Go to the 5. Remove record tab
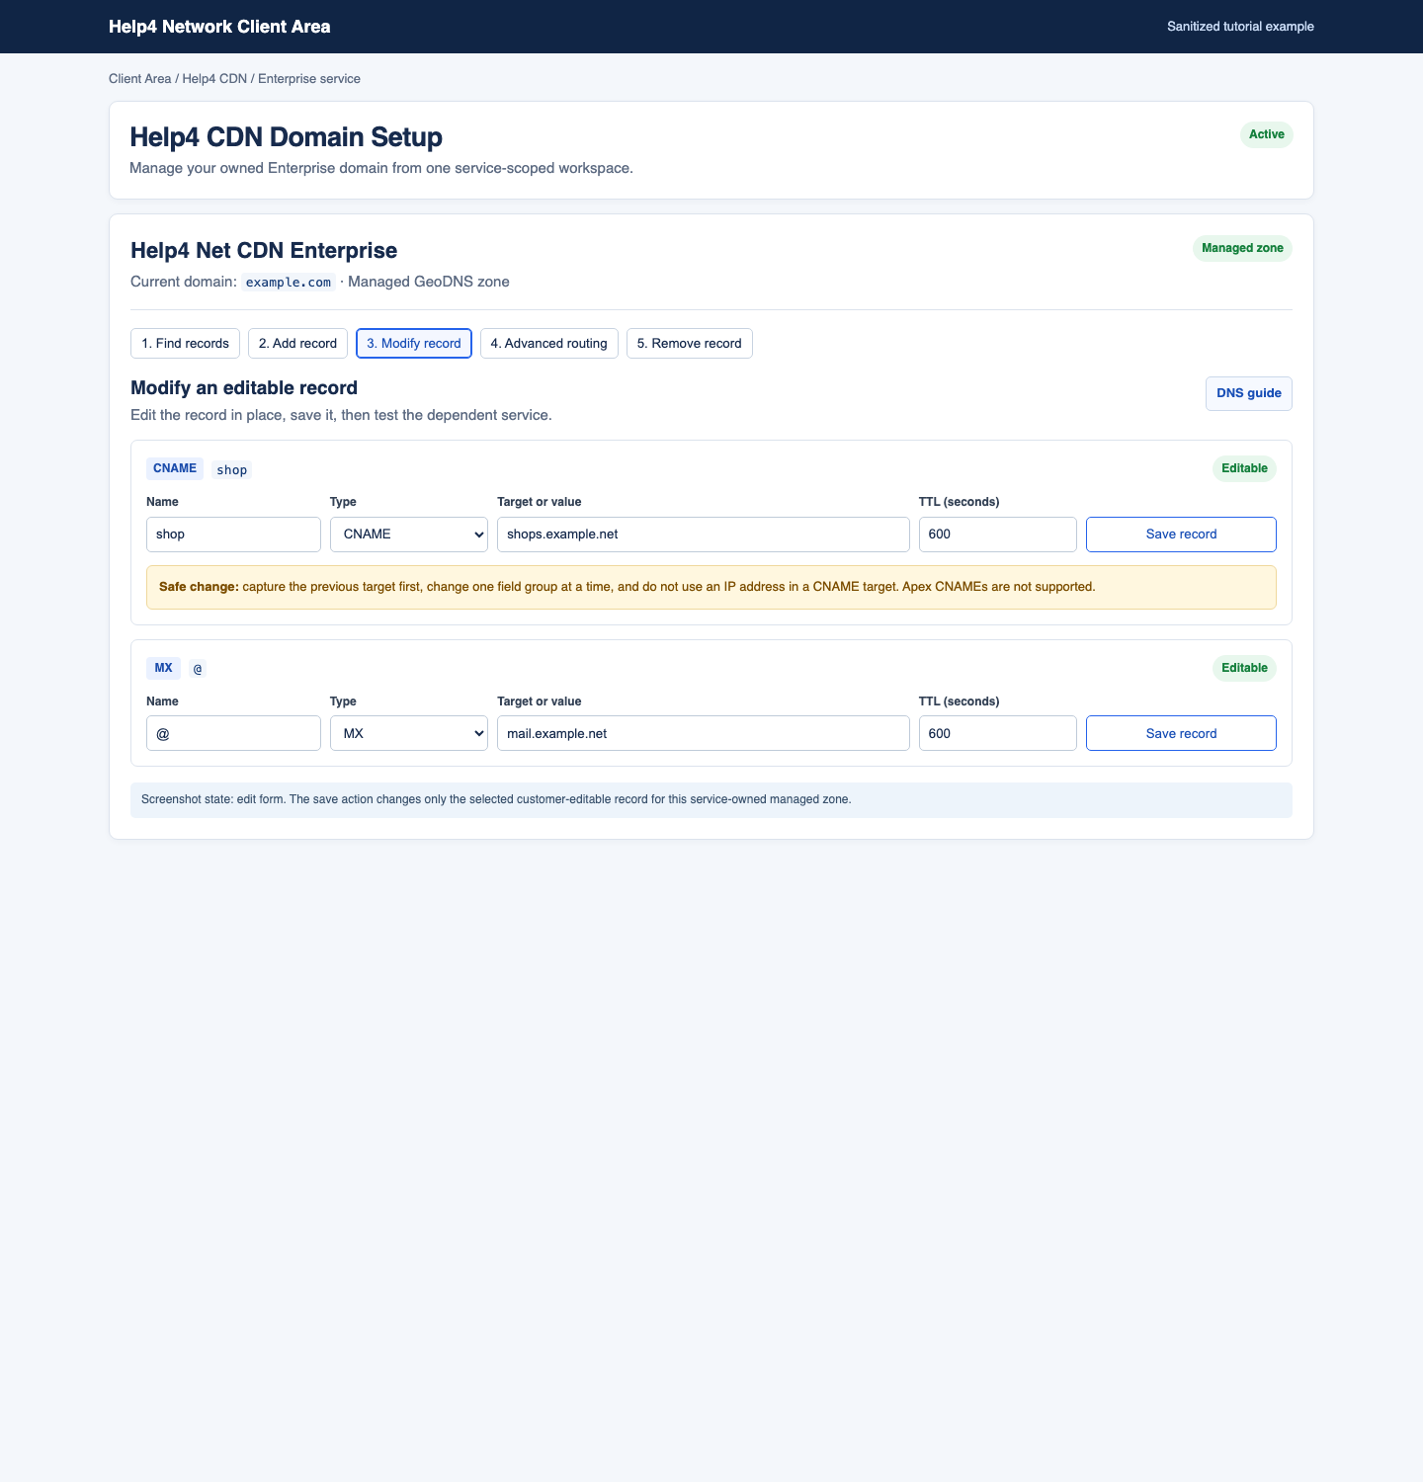 [x=690, y=343]
